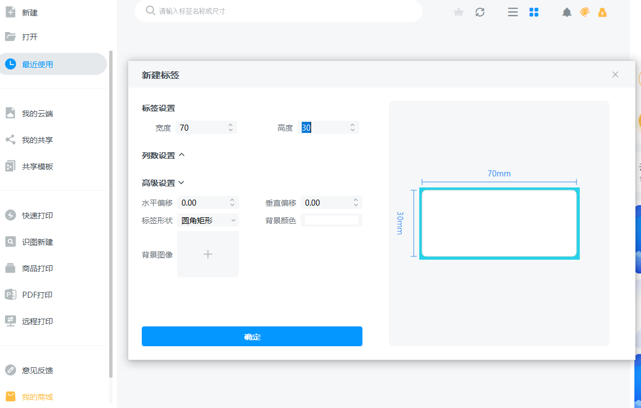Pick a 背景颜色 background color swatch
Viewport: 641px width, 408px height.
[331, 221]
